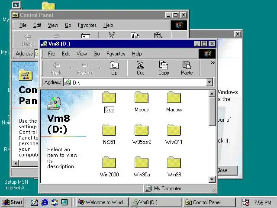Click the Task Scheduler tray icon

coord(246,202)
